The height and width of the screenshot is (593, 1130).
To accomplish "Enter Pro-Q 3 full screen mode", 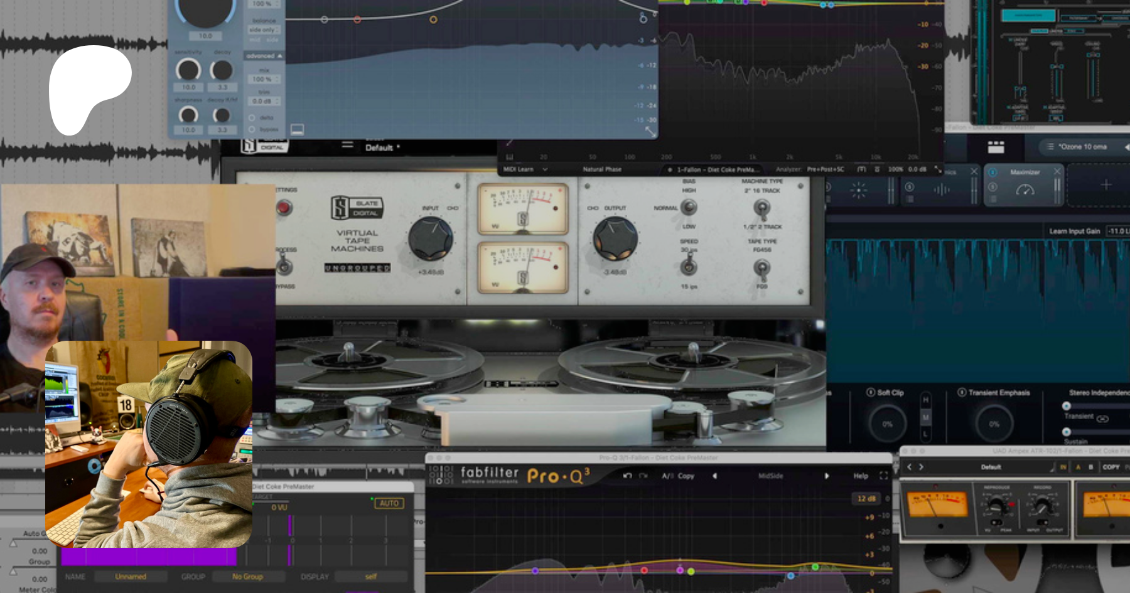I will coord(884,476).
